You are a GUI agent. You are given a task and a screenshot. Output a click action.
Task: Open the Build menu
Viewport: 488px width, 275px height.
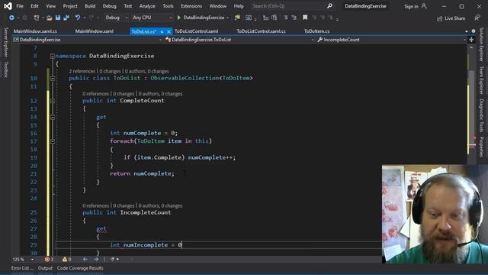click(90, 6)
